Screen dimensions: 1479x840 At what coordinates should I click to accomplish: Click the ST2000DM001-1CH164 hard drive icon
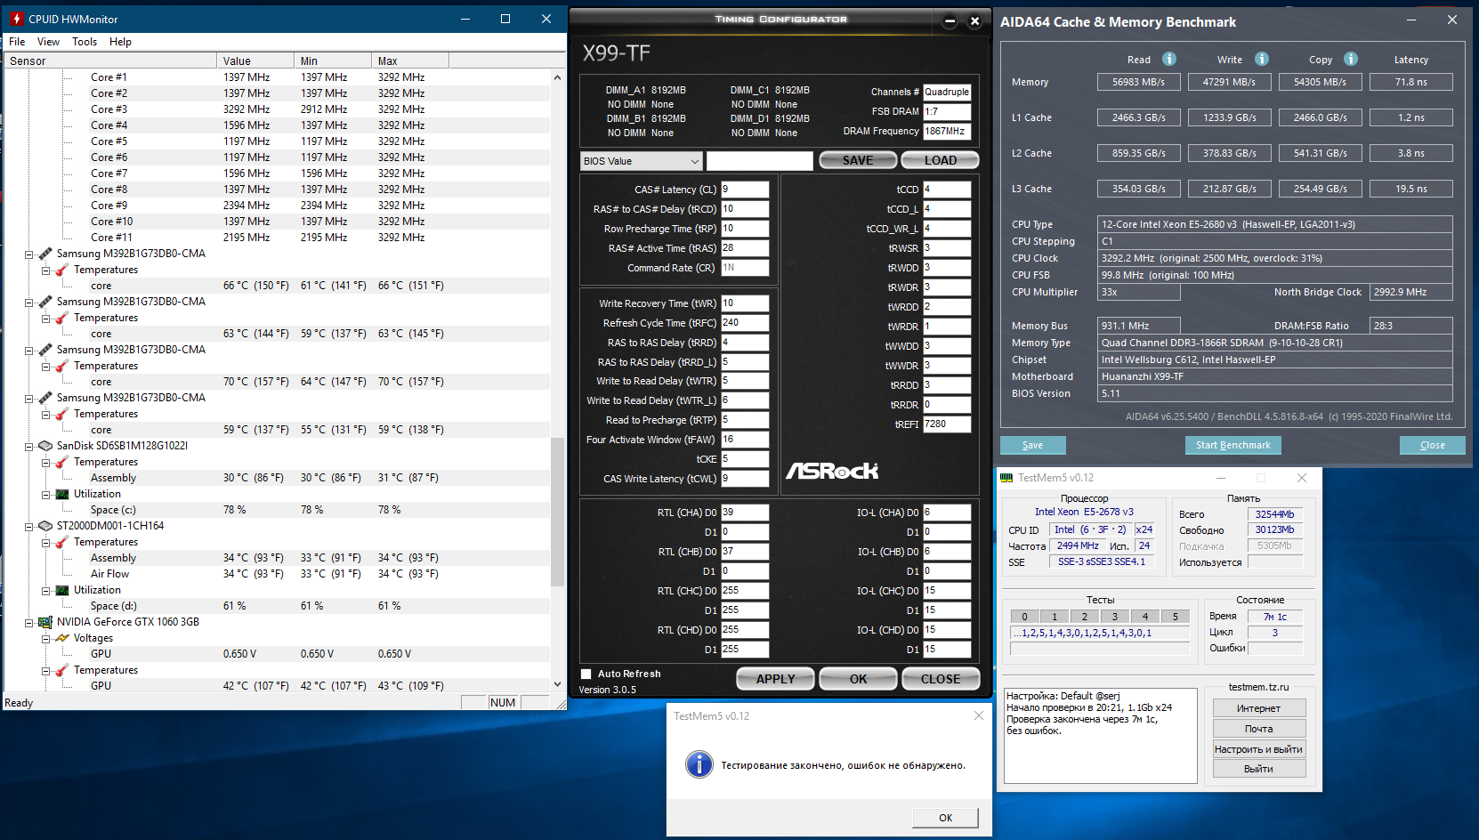pyautogui.click(x=45, y=526)
